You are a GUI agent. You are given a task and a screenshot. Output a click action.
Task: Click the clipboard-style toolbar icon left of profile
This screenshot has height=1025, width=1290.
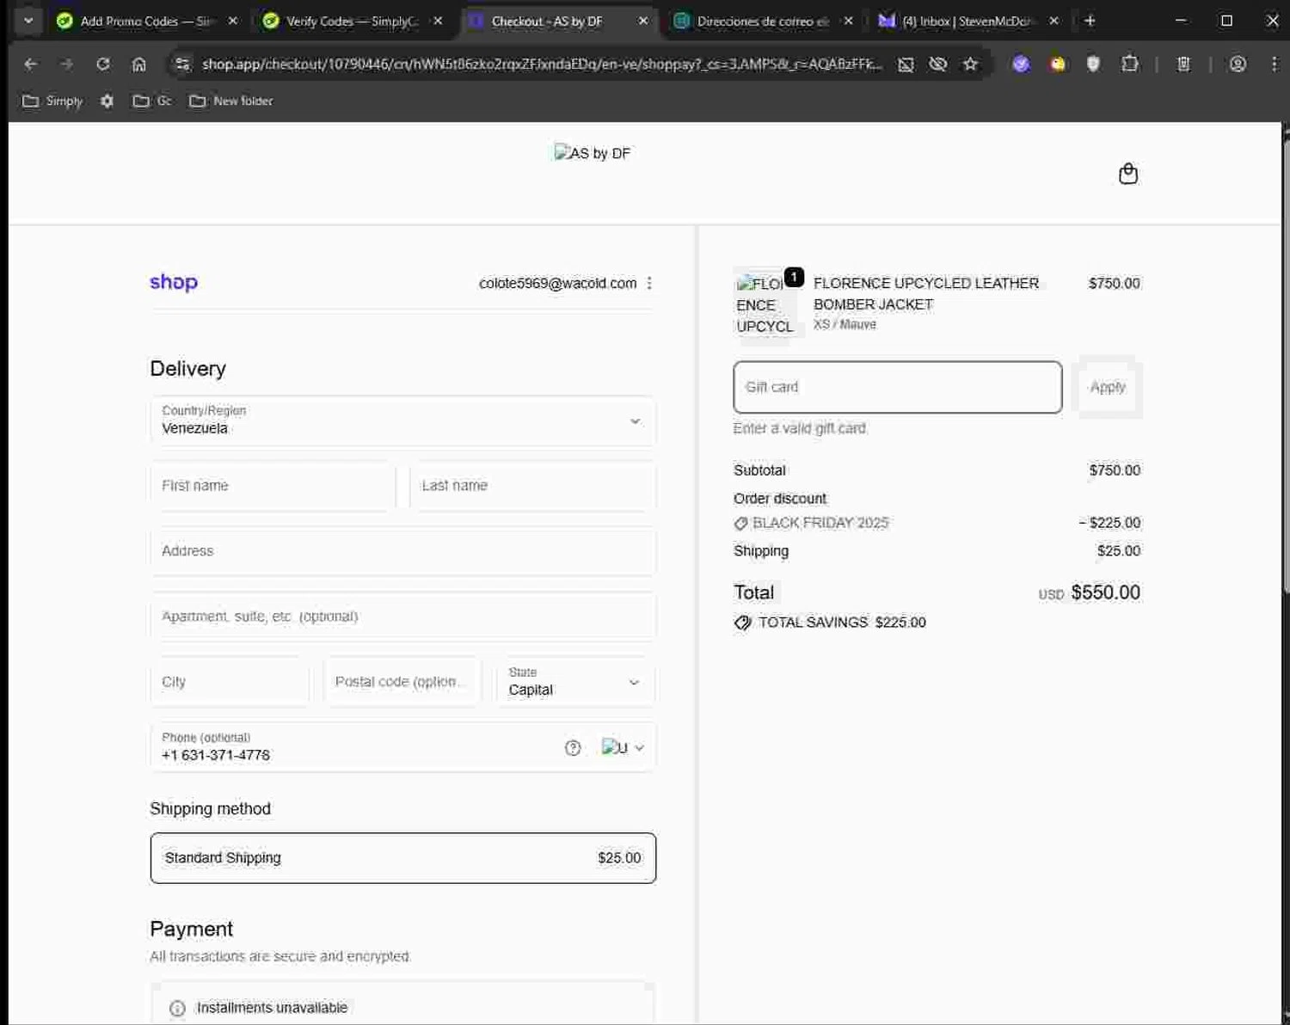1183,64
